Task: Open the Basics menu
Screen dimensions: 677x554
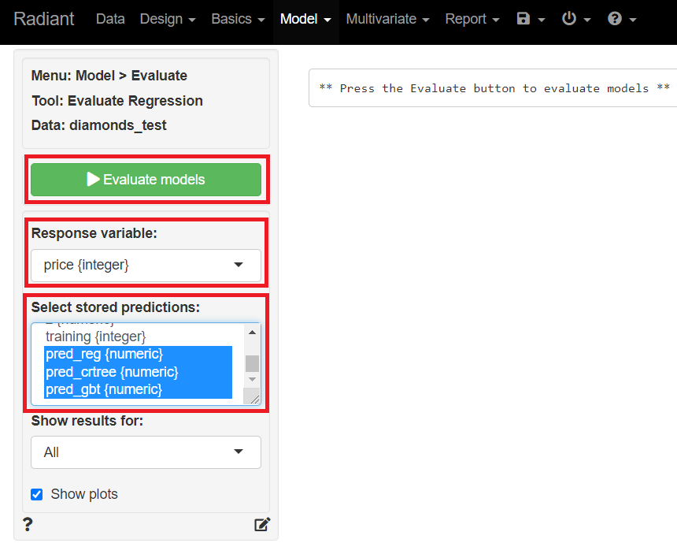Action: 238,19
